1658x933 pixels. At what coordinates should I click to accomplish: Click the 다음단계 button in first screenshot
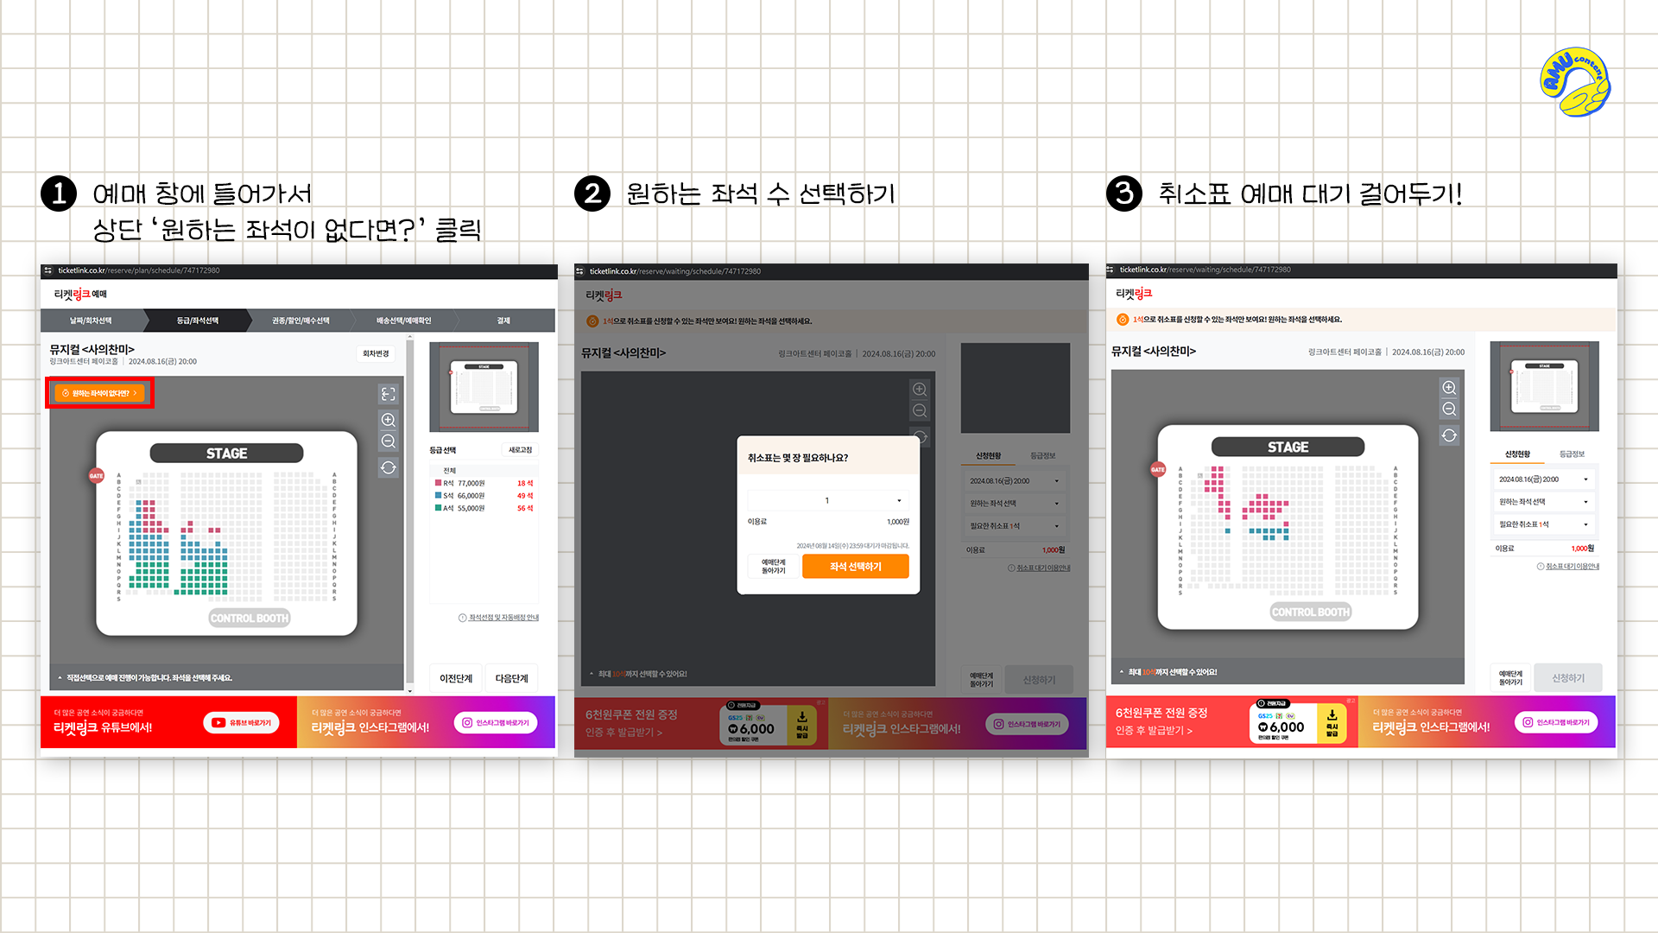(511, 678)
